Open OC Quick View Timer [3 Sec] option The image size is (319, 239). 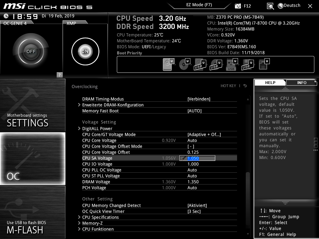click(194, 211)
